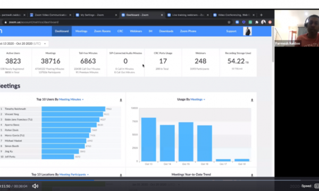Close the Live training webinars tab
The width and height of the screenshot is (319, 191).
(x=208, y=15)
